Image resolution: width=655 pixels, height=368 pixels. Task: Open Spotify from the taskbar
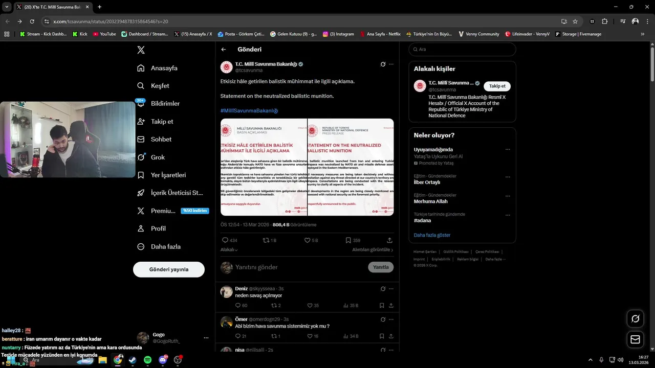[147, 360]
